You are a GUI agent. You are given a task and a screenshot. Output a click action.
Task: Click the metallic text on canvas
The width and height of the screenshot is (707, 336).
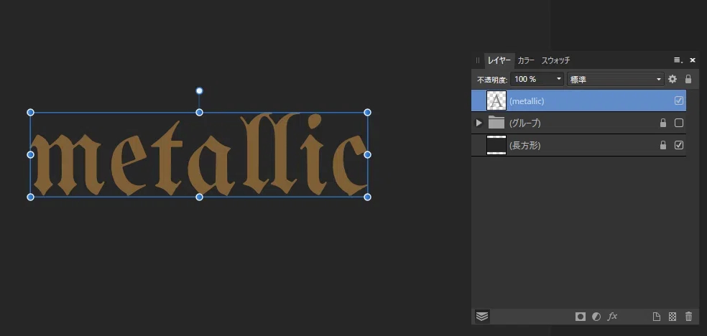point(199,154)
